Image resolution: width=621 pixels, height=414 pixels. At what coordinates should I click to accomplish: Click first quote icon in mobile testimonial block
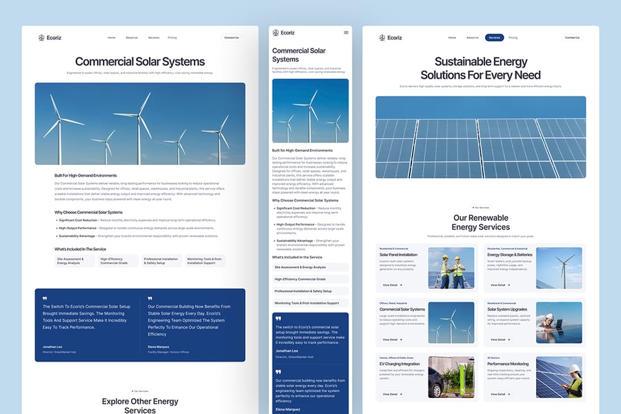278,319
